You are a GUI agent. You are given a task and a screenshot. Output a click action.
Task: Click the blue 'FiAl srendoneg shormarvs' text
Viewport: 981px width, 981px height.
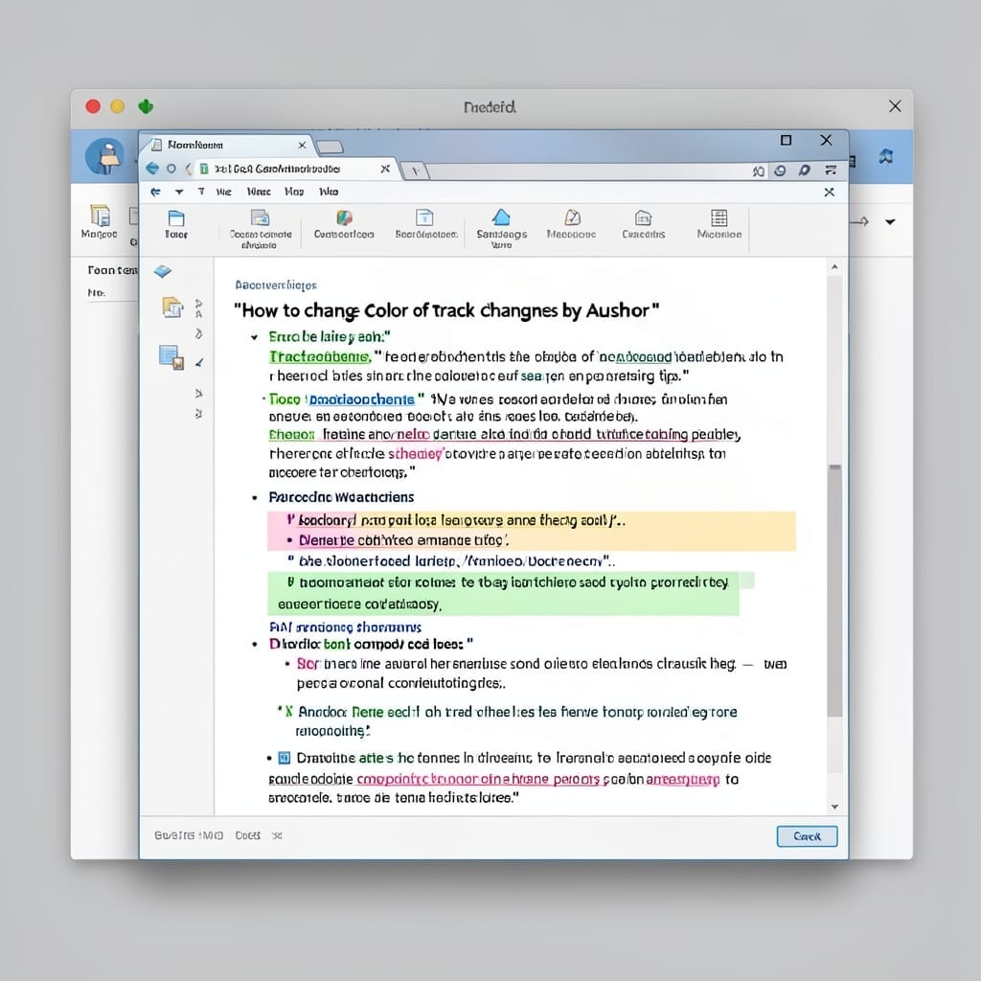[345, 627]
